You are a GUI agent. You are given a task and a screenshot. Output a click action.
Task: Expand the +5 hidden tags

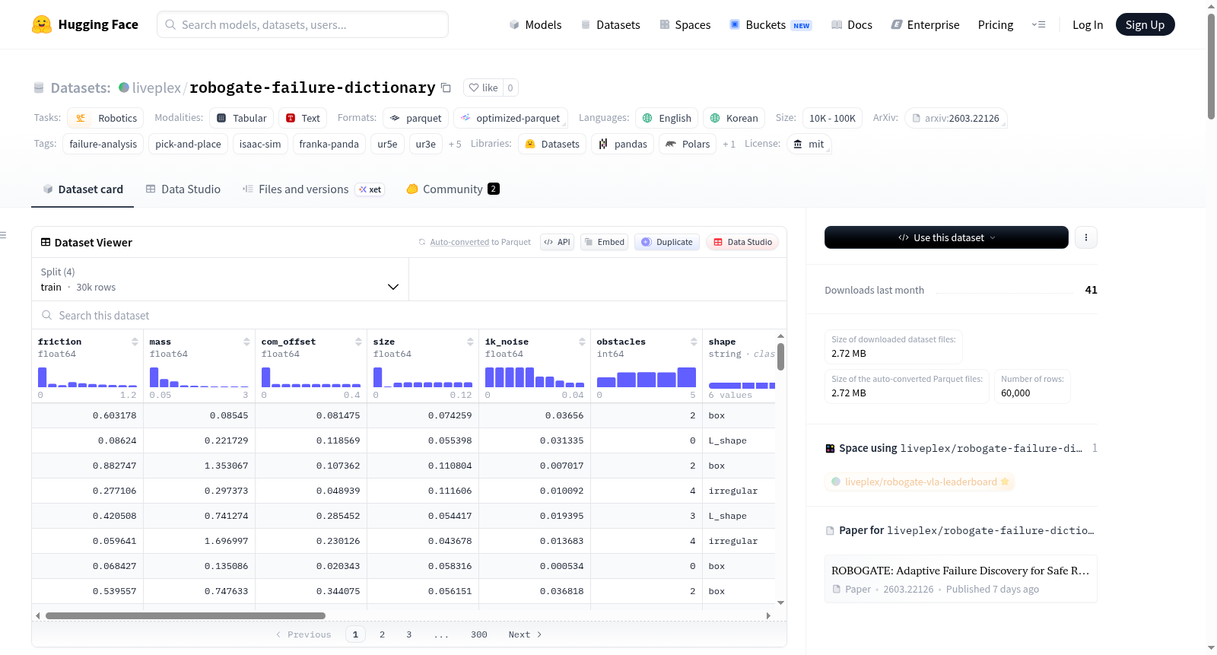(x=455, y=144)
